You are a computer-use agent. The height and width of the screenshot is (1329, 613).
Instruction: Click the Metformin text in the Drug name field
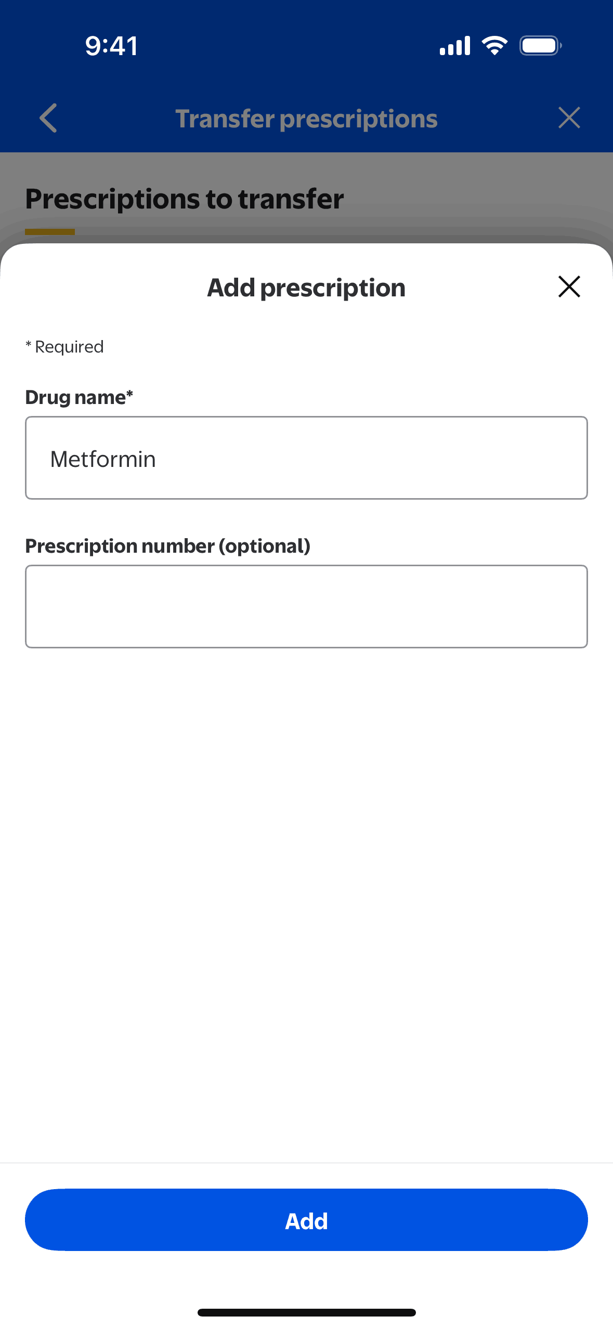click(x=103, y=459)
